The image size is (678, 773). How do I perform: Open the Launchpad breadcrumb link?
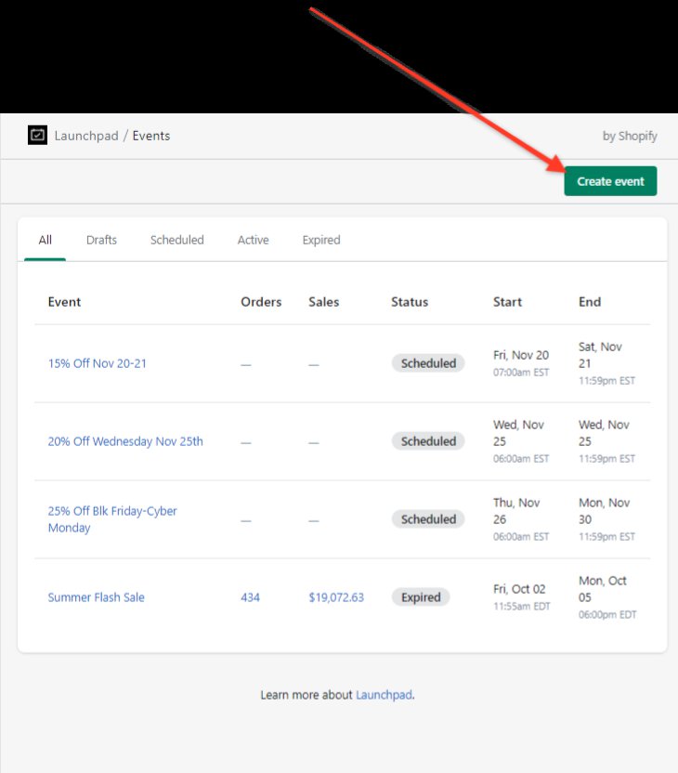[x=86, y=136]
